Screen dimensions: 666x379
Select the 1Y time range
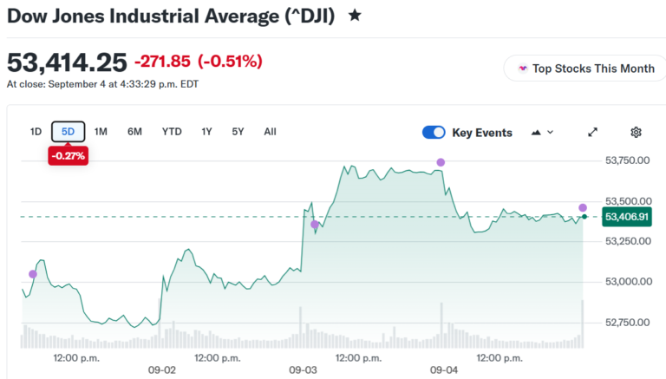[x=206, y=132]
